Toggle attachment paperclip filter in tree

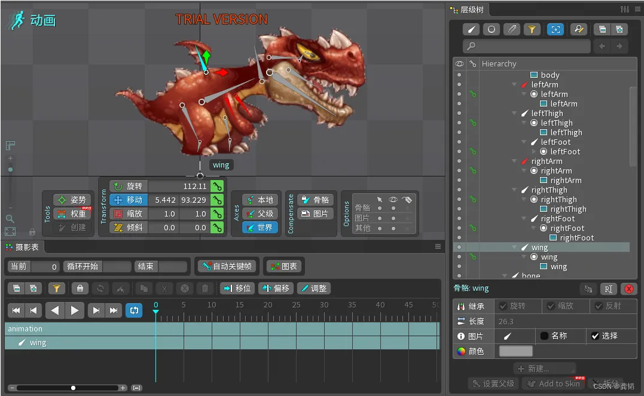[512, 29]
